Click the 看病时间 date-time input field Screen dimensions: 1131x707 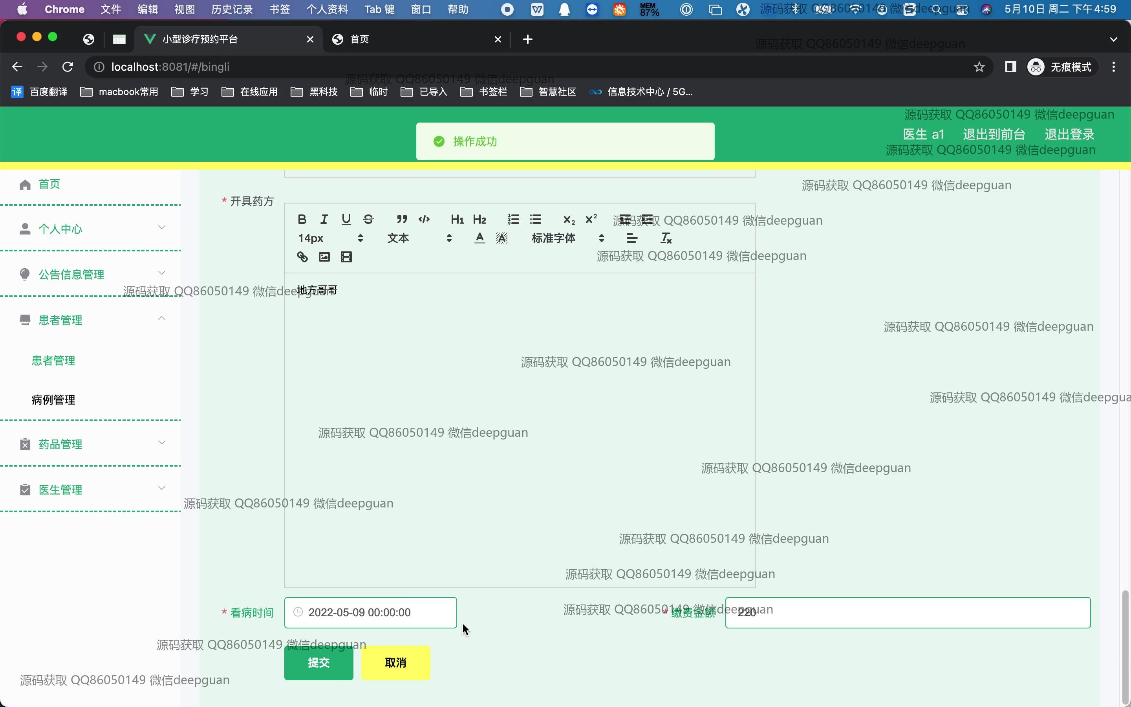click(370, 612)
